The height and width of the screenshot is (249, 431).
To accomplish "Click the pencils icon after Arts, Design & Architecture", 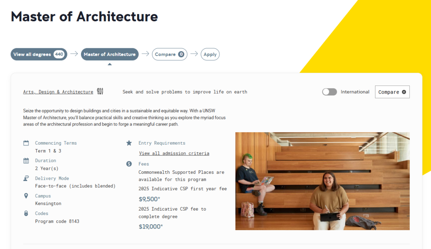I will pyautogui.click(x=100, y=92).
